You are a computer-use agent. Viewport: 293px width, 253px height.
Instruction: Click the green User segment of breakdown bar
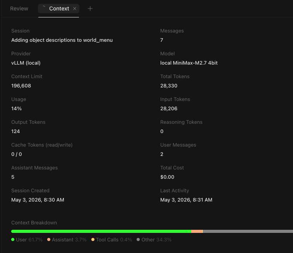pyautogui.click(x=101, y=231)
